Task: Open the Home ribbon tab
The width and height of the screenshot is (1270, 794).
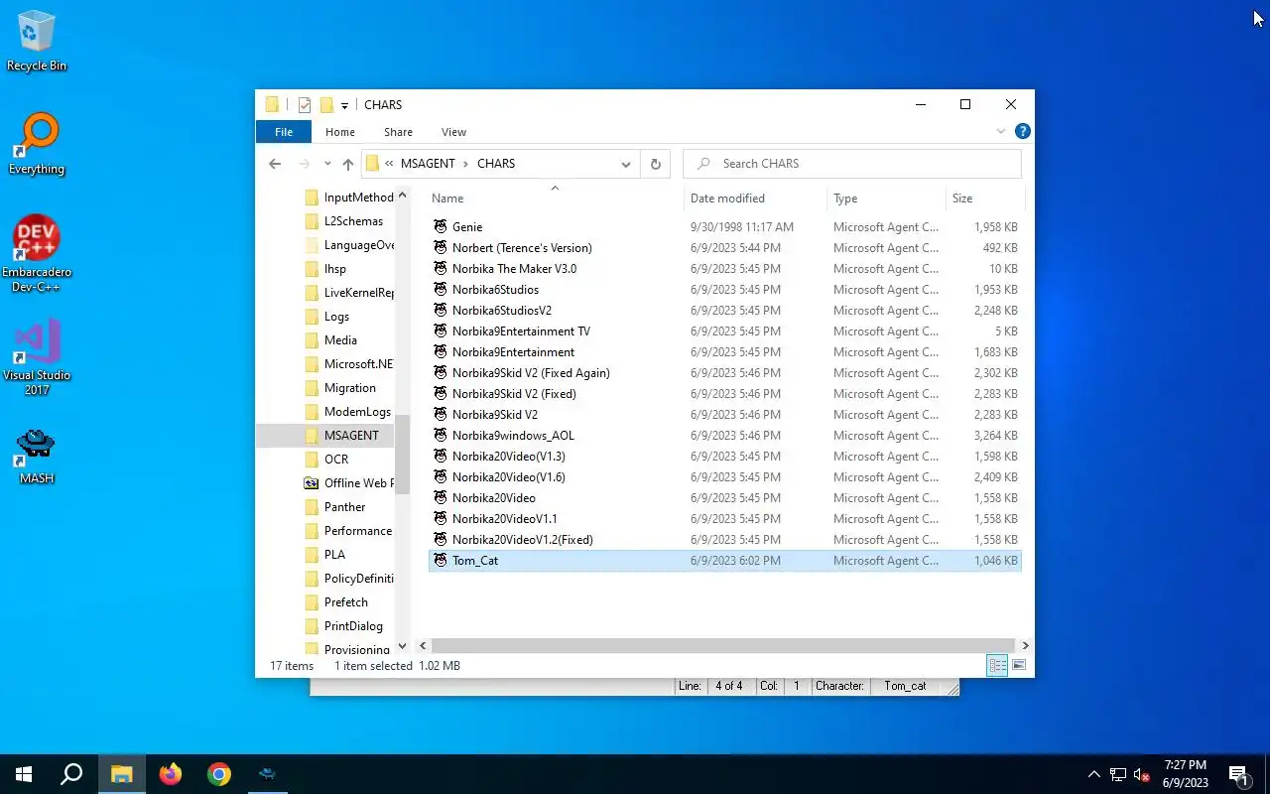Action: pyautogui.click(x=340, y=132)
